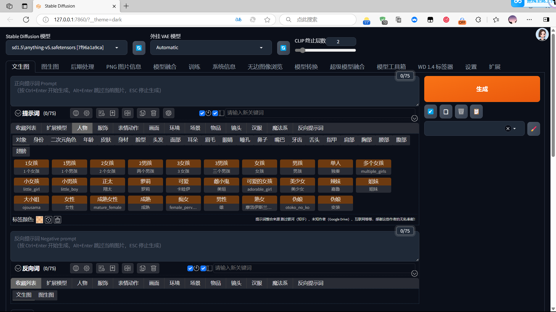The height and width of the screenshot is (312, 556).
Task: Click the translate icon in prompt toolbar
Action: coord(128,113)
